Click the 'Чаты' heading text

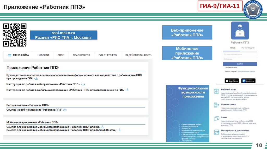(x=224, y=118)
